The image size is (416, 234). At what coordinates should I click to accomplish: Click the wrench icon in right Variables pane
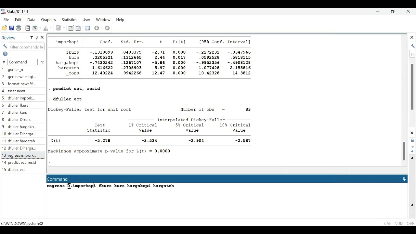tap(412, 46)
